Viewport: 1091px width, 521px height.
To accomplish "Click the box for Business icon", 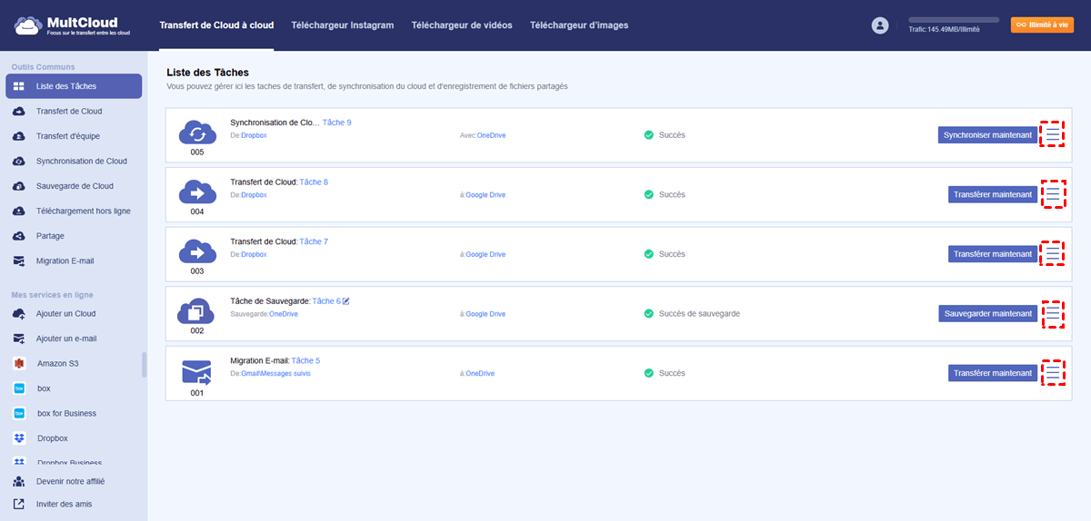I will click(x=19, y=413).
